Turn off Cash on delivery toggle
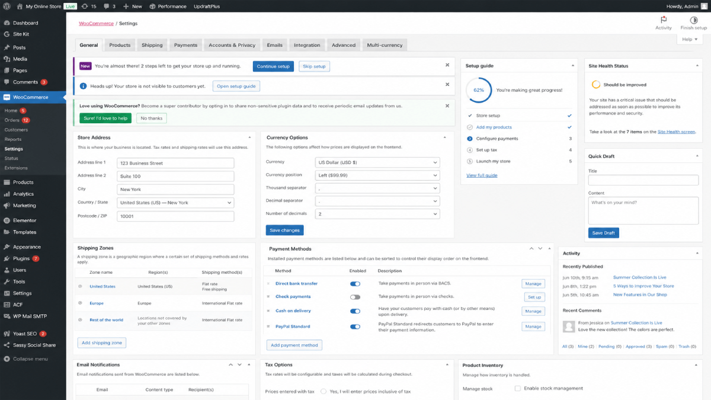Viewport: 711px width, 400px height. click(355, 311)
